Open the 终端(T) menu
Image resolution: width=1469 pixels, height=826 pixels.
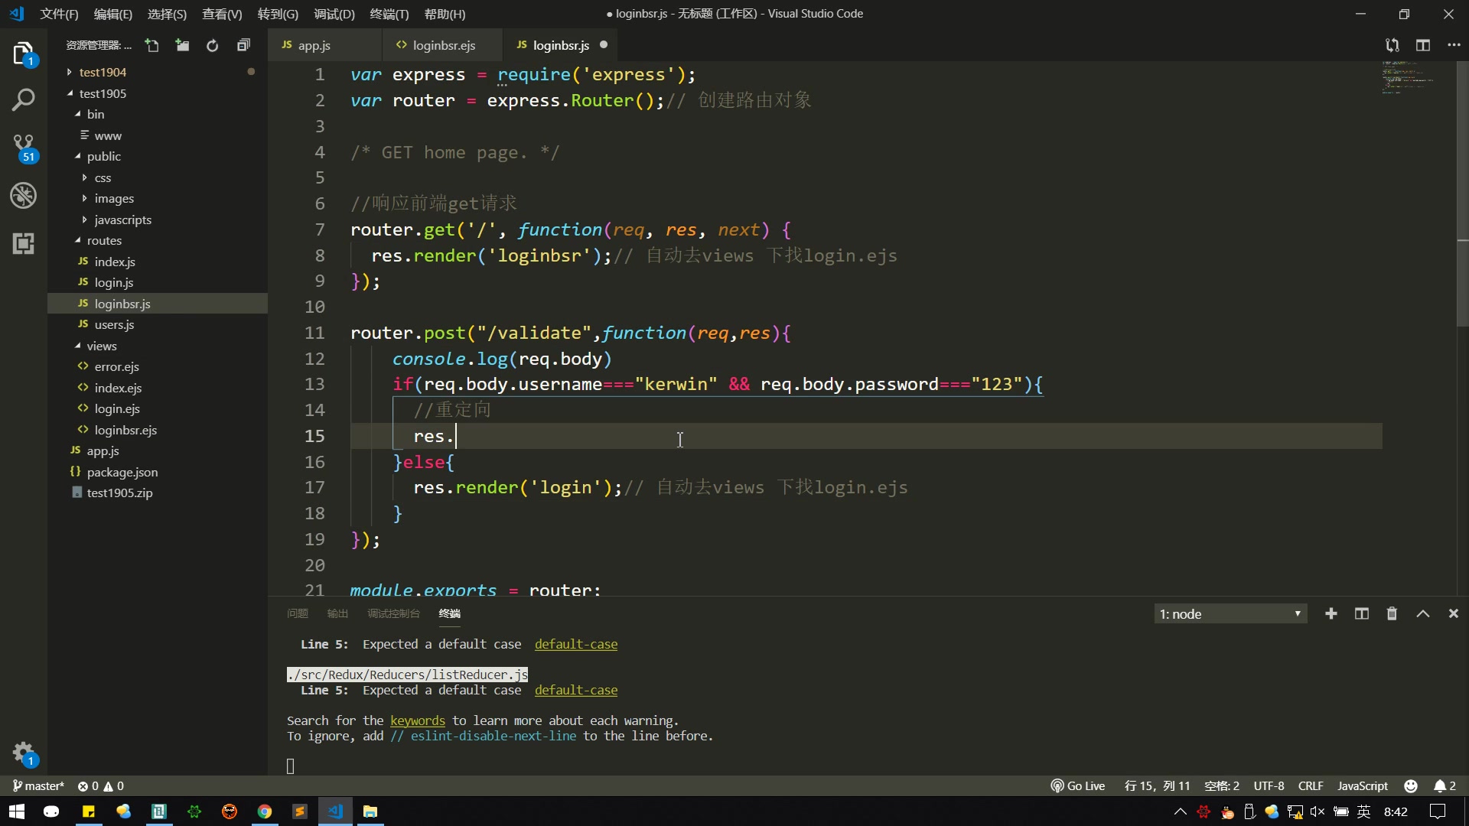[x=389, y=14]
